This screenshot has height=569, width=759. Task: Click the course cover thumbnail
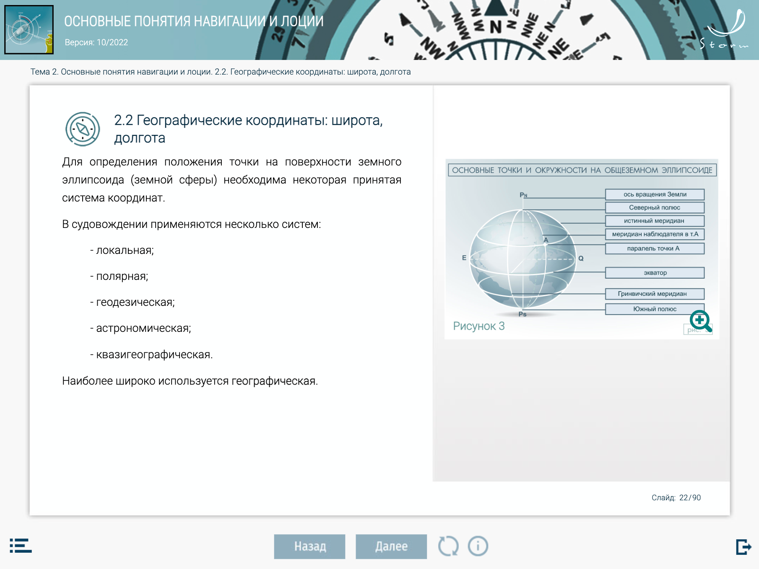29,29
